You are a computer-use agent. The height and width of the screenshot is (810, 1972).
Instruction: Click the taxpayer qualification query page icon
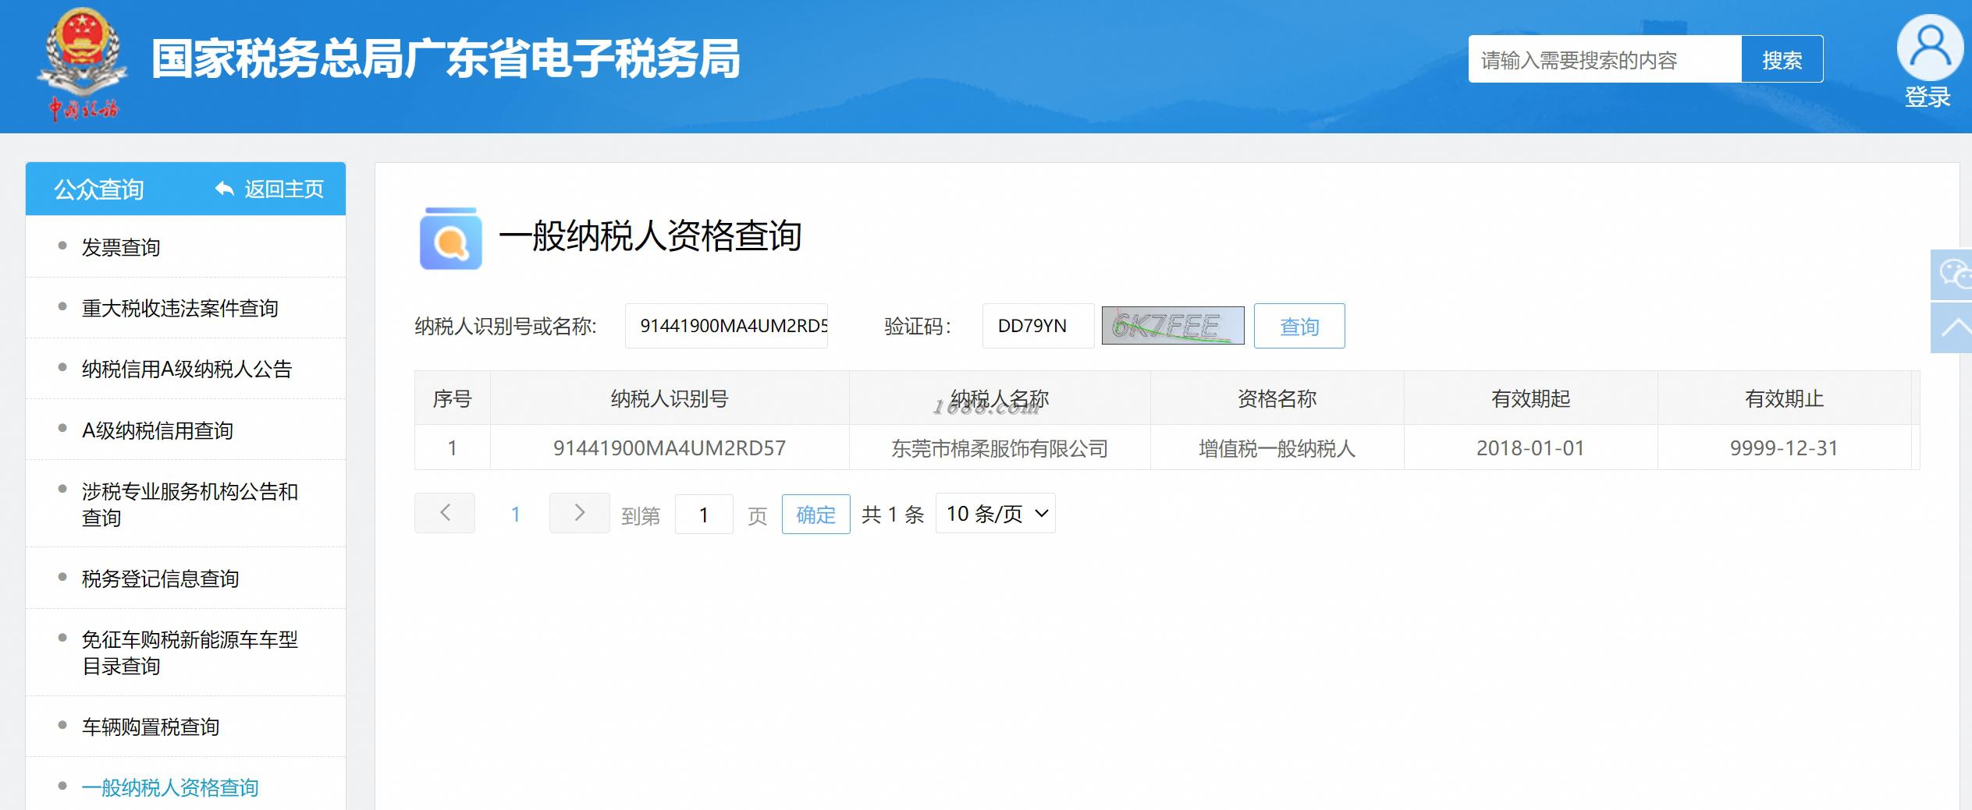click(450, 238)
